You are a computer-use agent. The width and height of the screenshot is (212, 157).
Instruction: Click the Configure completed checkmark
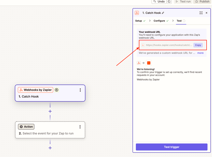167,21
